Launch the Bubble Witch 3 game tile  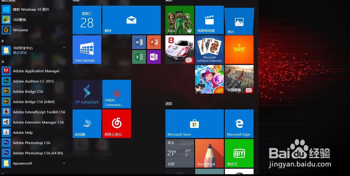pos(209,79)
